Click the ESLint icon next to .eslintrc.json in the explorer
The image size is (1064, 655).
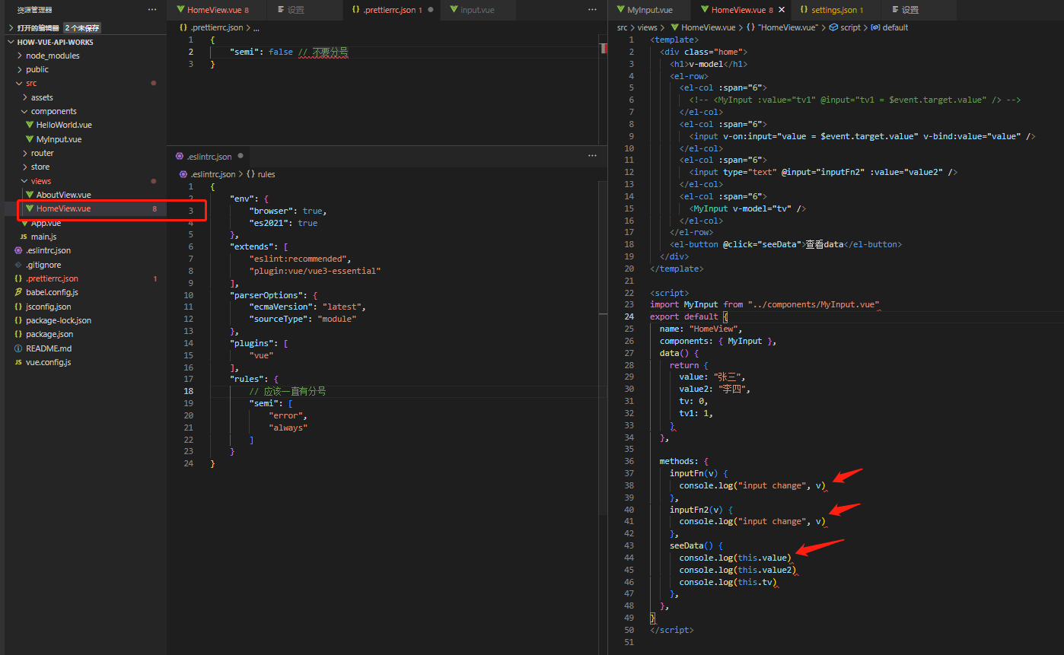tap(18, 250)
